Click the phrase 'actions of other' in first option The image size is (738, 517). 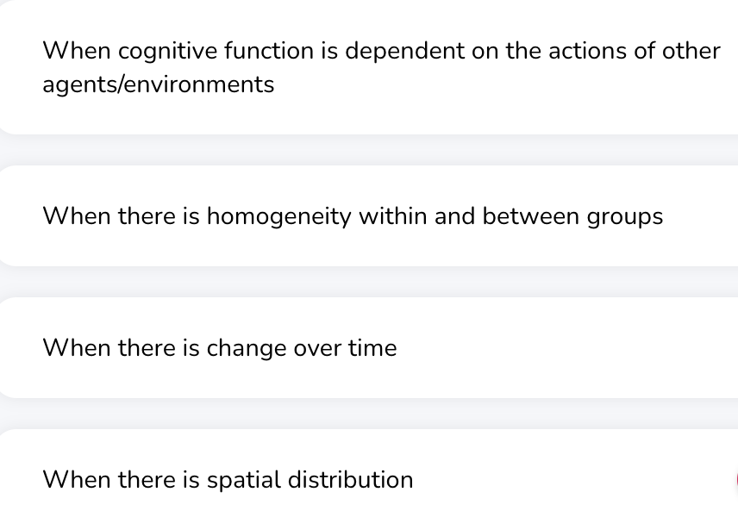(x=631, y=51)
